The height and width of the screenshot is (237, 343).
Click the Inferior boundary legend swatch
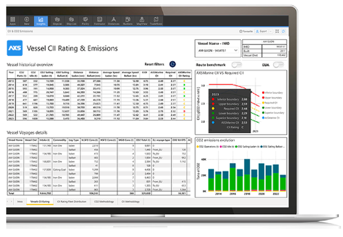[263, 92]
